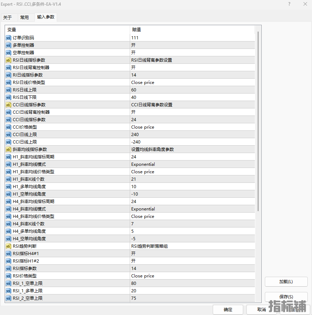Edit the RSI_1_多单上限 value 20
Image resolution: width=312 pixels, height=315 pixels.
coord(193,291)
